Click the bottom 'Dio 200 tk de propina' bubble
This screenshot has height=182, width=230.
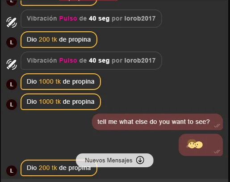pos(59,168)
